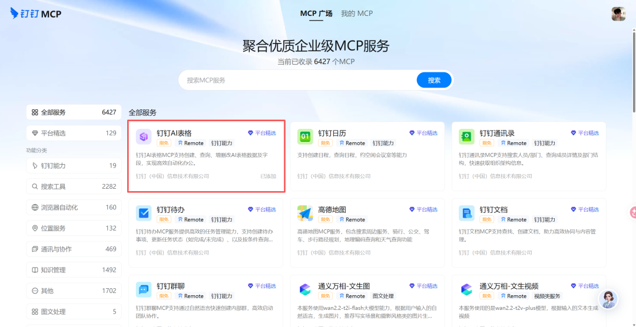Open the 通义万相-文生视频 icon
636x327 pixels.
point(466,290)
